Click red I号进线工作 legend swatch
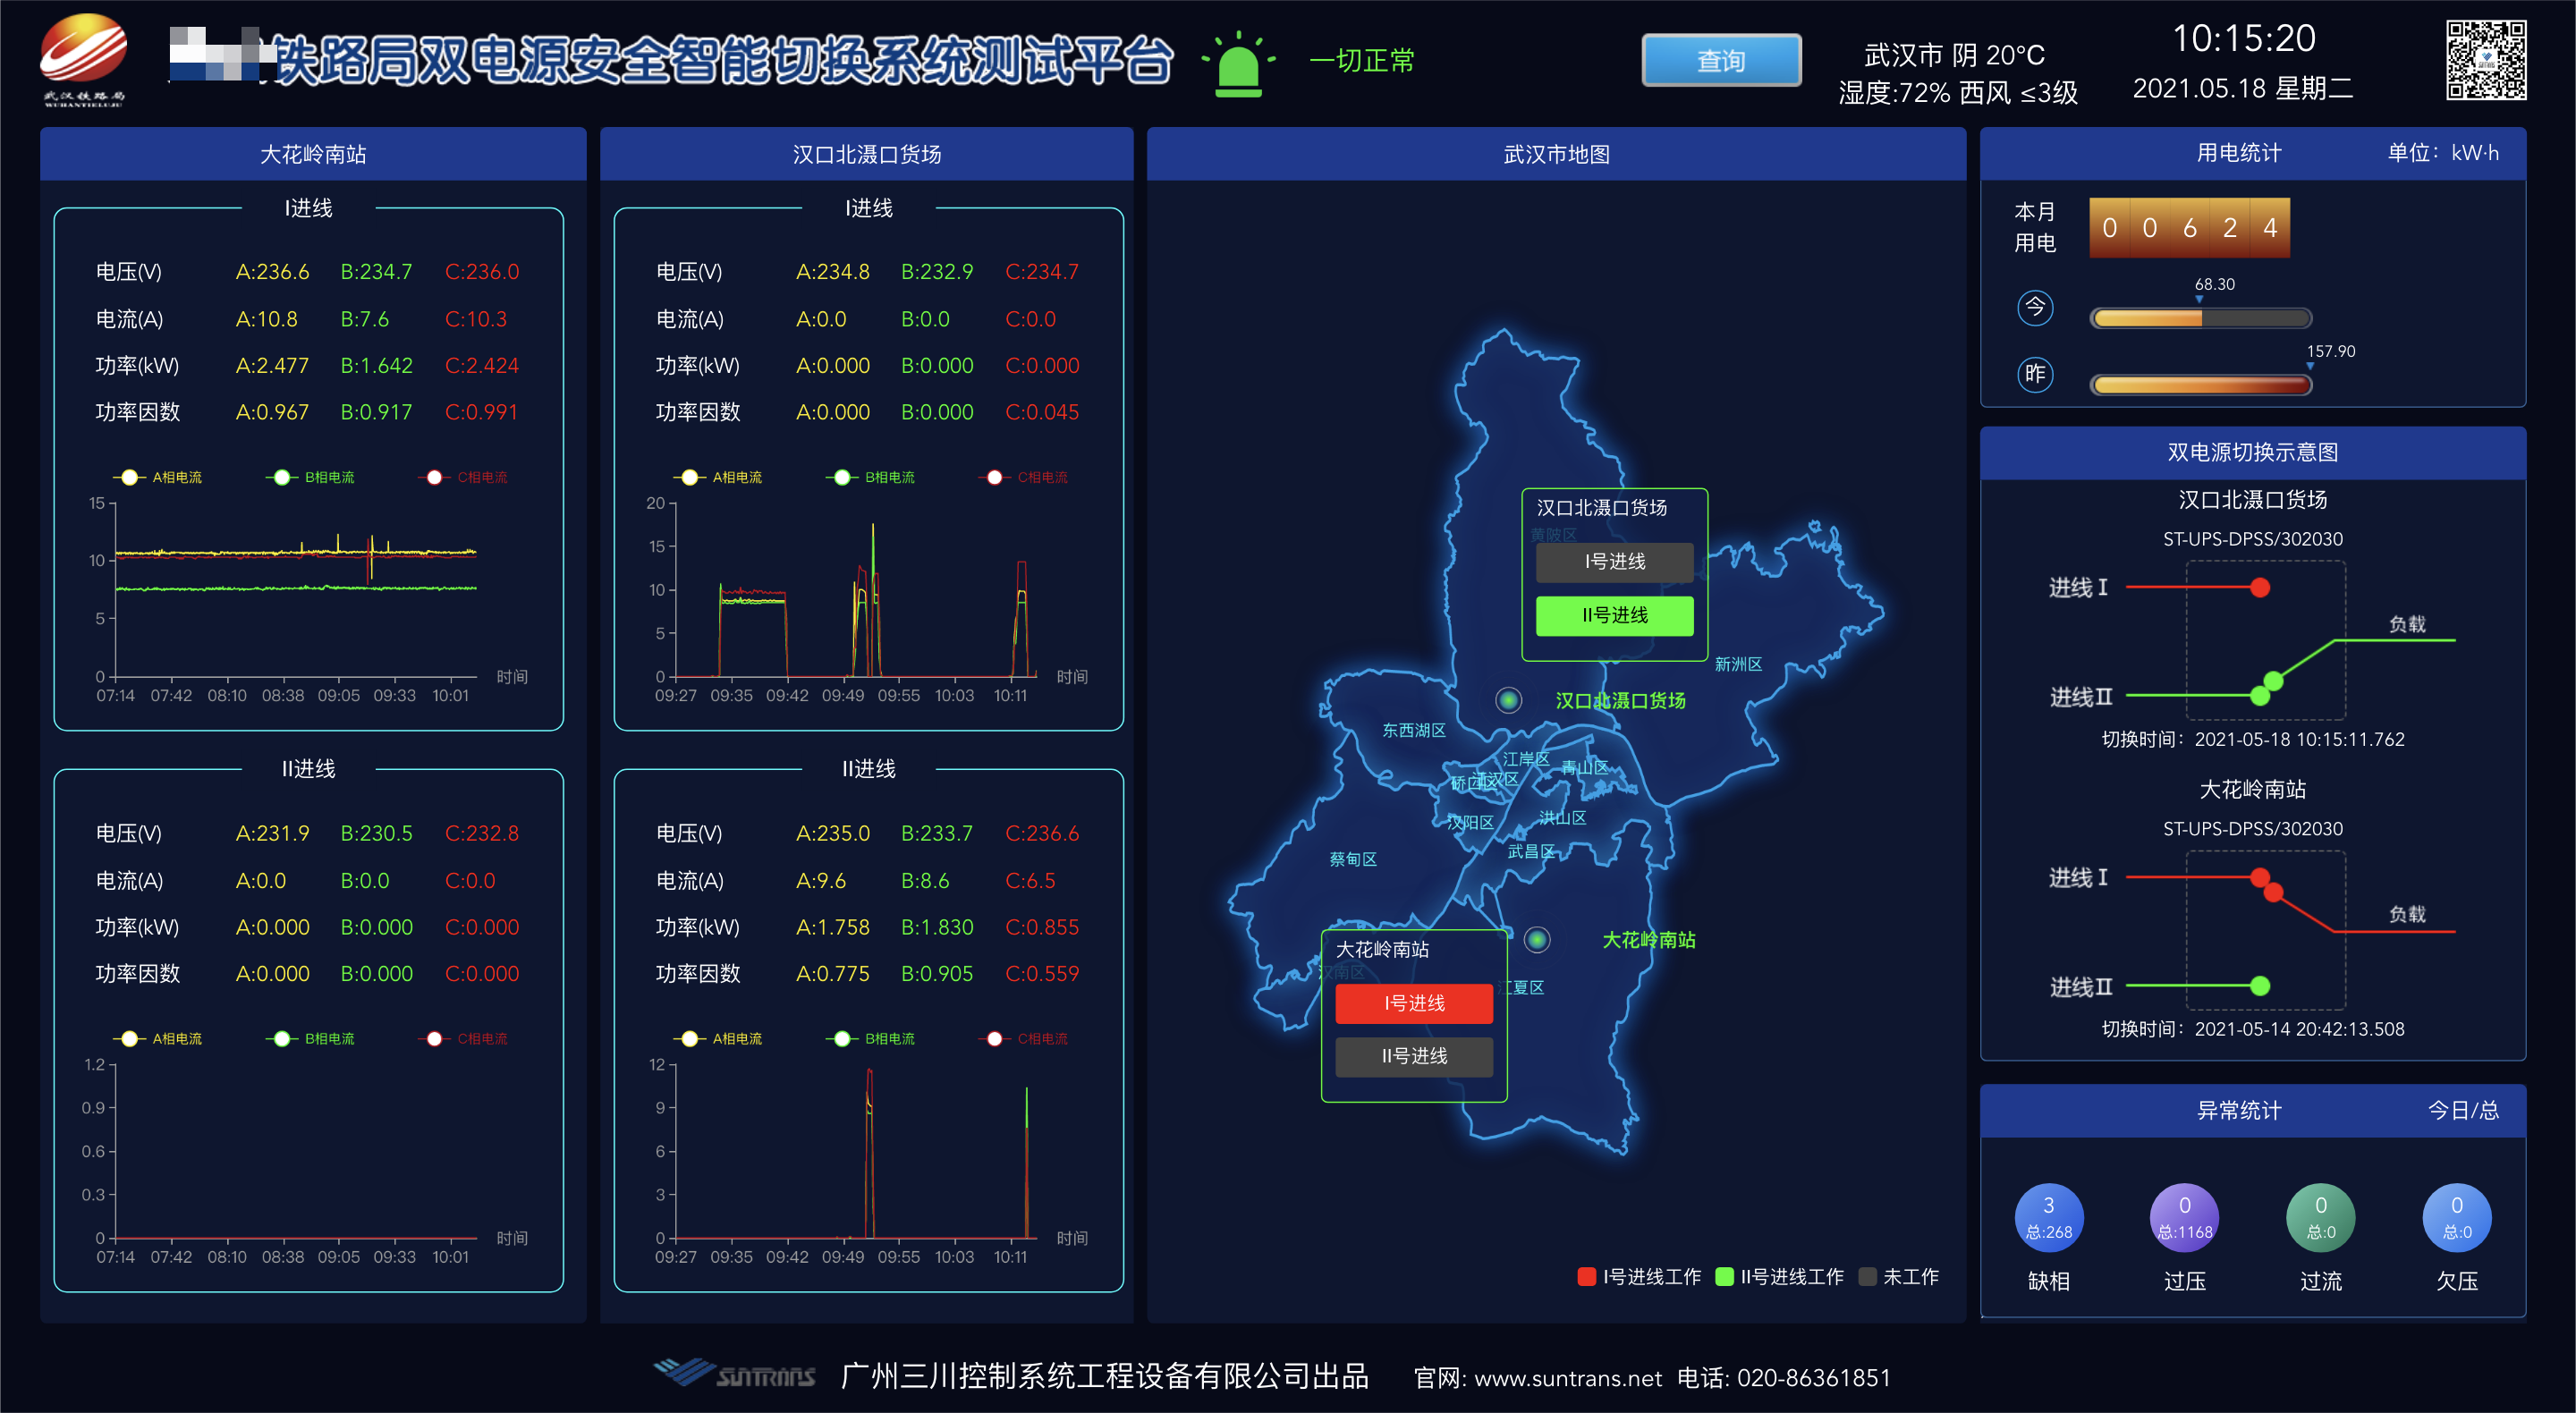Screen dimensions: 2576x1413 pyautogui.click(x=1586, y=1277)
